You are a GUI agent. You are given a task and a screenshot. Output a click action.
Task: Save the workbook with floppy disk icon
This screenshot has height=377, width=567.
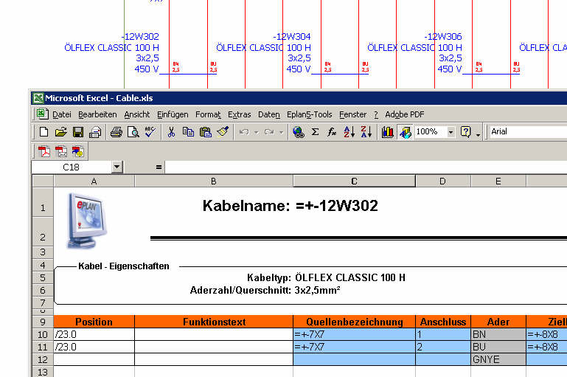coord(77,132)
